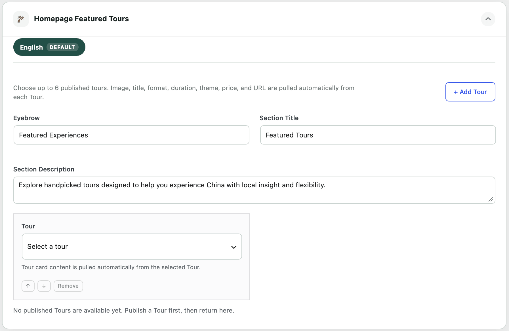Click the Homepage Featured Tours heading
Image resolution: width=509 pixels, height=331 pixels.
coord(81,19)
